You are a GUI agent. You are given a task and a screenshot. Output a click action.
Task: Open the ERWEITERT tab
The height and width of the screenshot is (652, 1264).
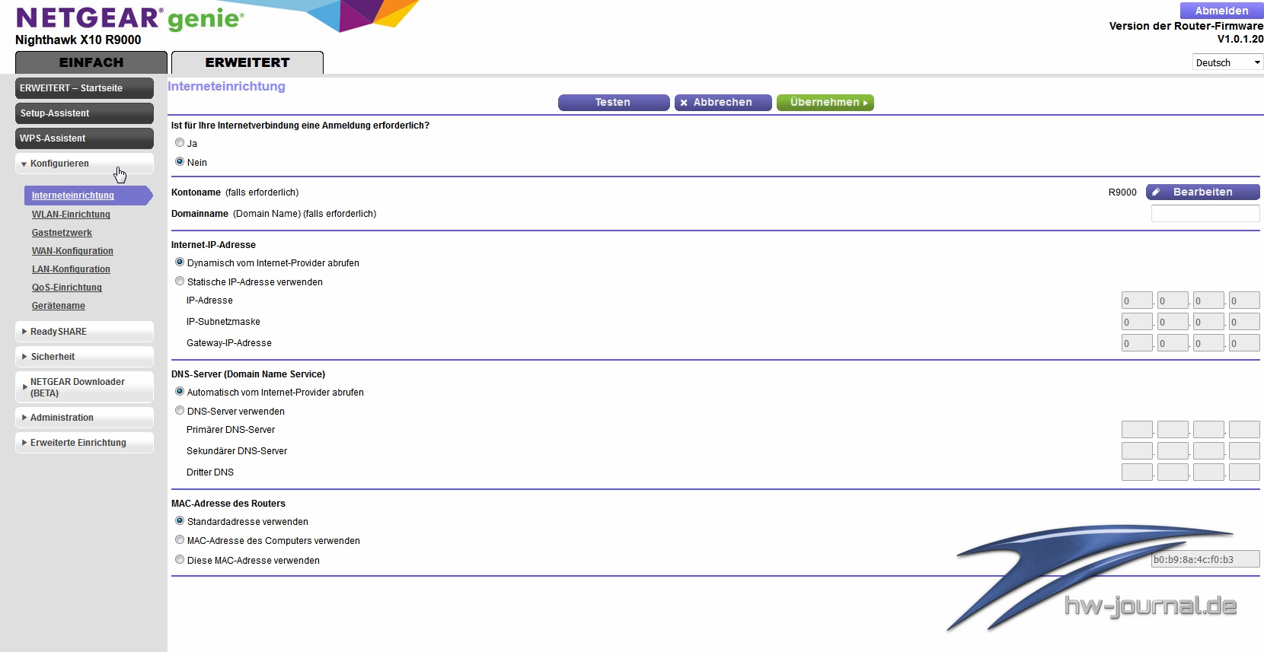point(247,62)
